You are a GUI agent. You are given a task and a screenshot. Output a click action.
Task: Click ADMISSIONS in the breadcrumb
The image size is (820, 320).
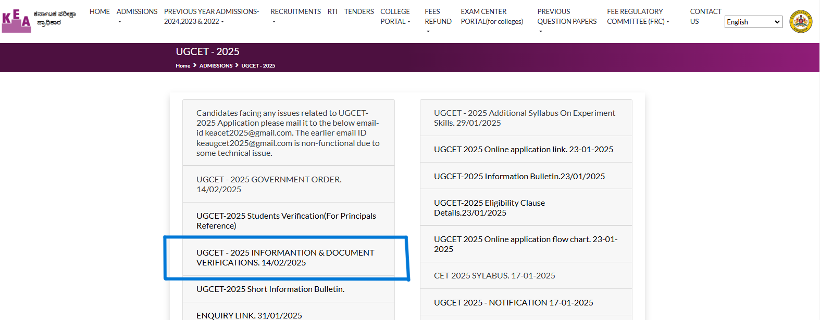click(x=216, y=65)
